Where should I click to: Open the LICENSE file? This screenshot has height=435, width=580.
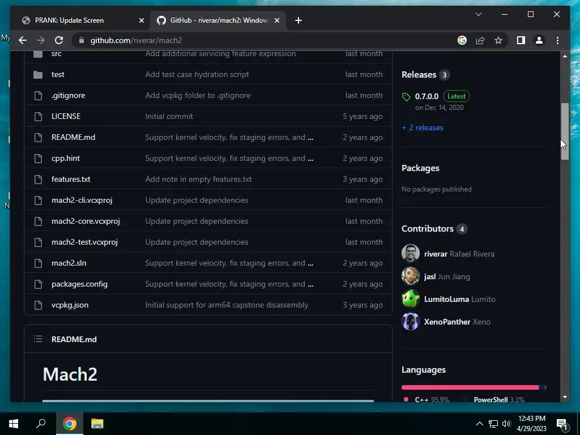pyautogui.click(x=66, y=116)
